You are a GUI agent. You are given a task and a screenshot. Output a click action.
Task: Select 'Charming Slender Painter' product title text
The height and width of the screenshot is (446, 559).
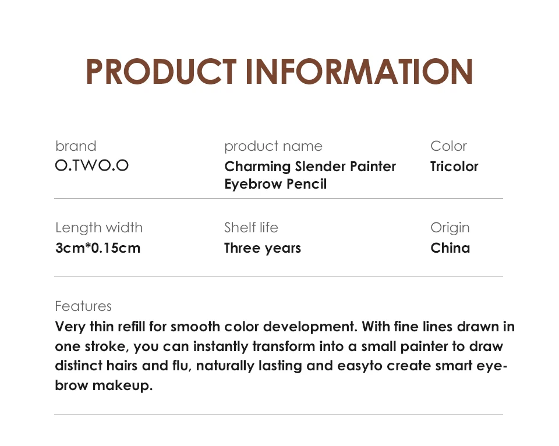[310, 167]
